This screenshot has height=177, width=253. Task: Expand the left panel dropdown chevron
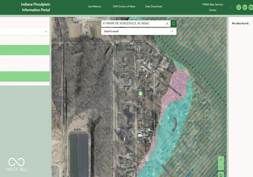coord(46,31)
